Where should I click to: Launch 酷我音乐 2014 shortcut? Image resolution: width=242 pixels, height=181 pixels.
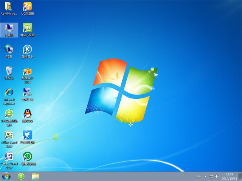[28, 75]
